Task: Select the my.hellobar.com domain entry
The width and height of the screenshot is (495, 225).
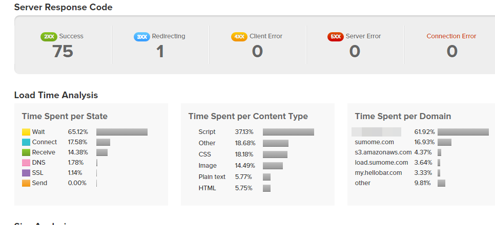Action: (x=378, y=173)
